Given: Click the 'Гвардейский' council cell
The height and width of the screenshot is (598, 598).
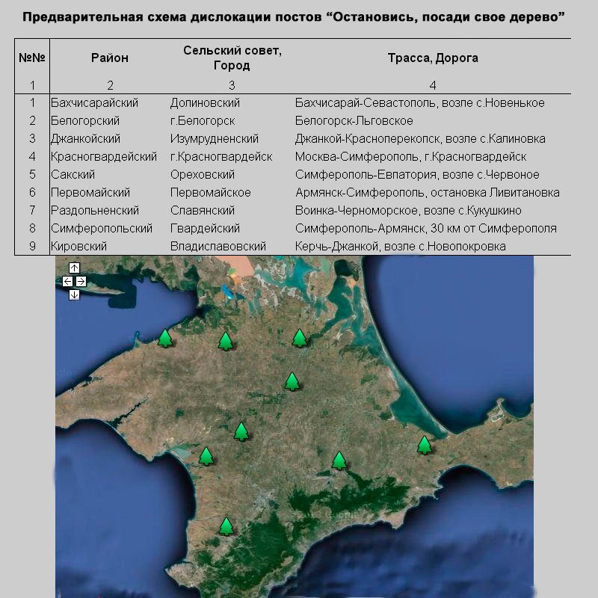Looking at the screenshot, I should click(205, 228).
